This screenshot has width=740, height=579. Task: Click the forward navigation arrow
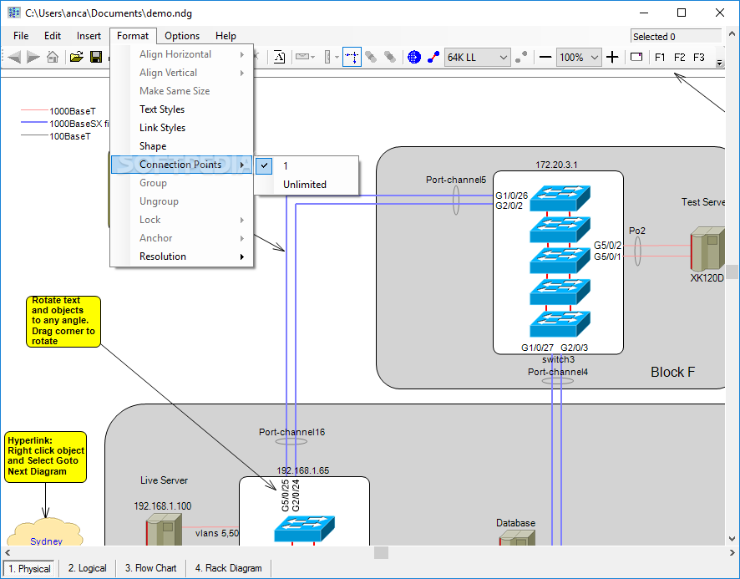pos(33,57)
